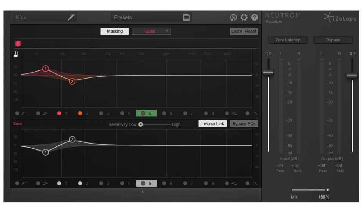The height and width of the screenshot is (210, 362).
Task: Toggle red band 1 in the Kick EQ
Action: click(x=59, y=113)
